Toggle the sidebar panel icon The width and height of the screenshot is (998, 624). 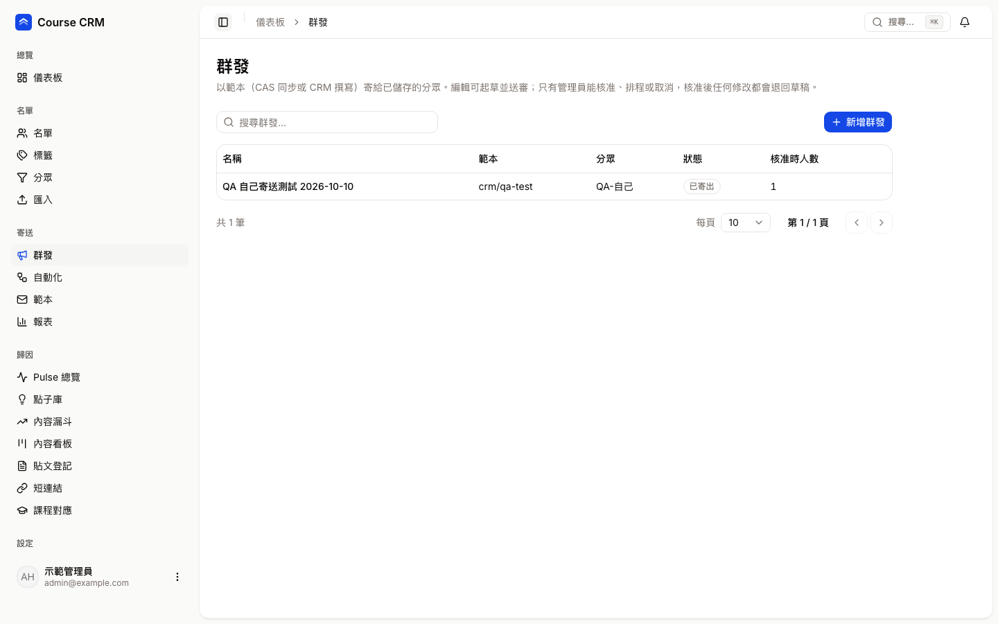coord(223,22)
